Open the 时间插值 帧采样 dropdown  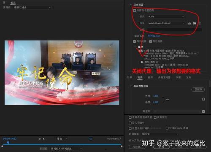click(160, 134)
